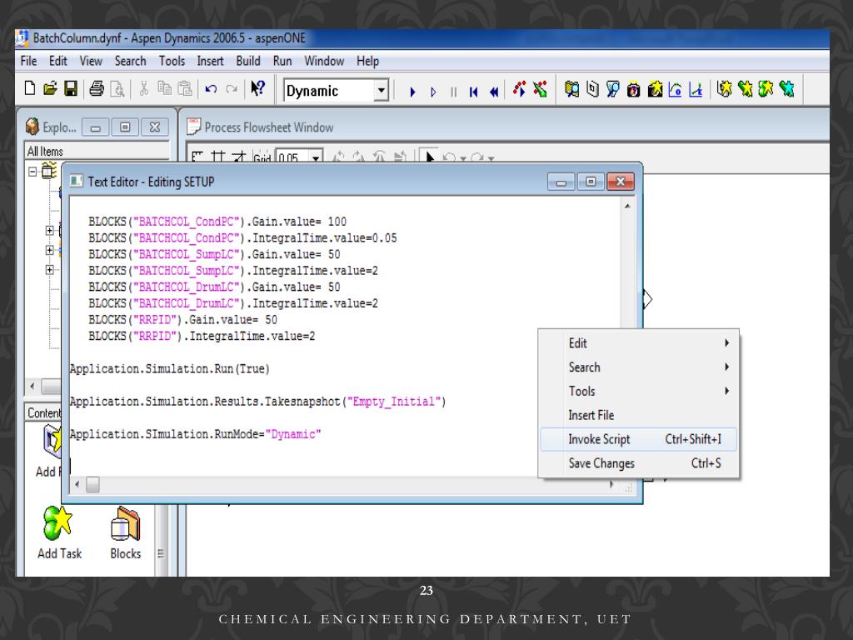Click the Application.Simulation.Run(True) line
The height and width of the screenshot is (640, 853).
pos(170,369)
